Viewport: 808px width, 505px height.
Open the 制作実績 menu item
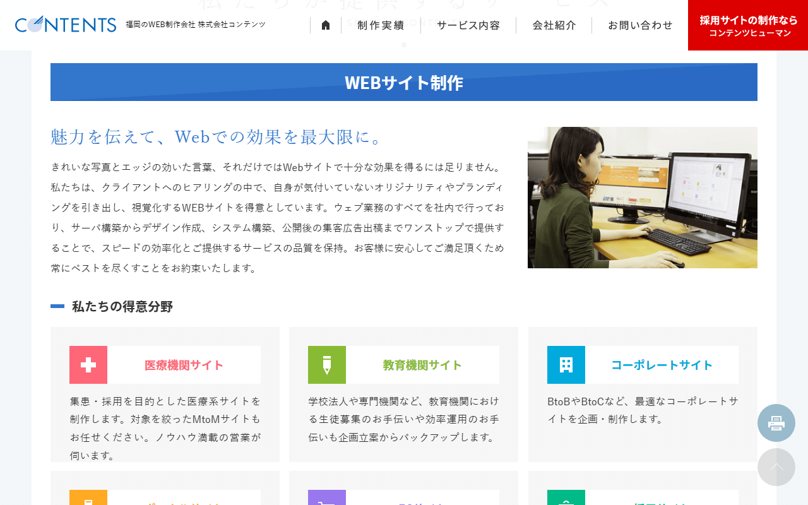381,25
